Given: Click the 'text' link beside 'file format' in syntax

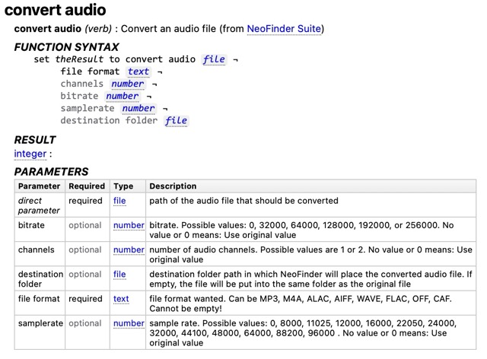Looking at the screenshot, I should pos(138,71).
